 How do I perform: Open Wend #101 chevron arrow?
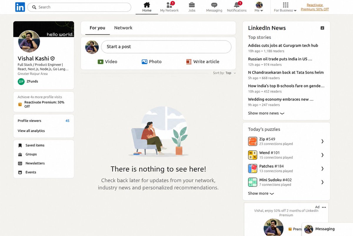tap(322, 155)
